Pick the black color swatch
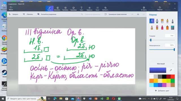Screen dimensions: 181x101 pyautogui.click(x=164, y=77)
